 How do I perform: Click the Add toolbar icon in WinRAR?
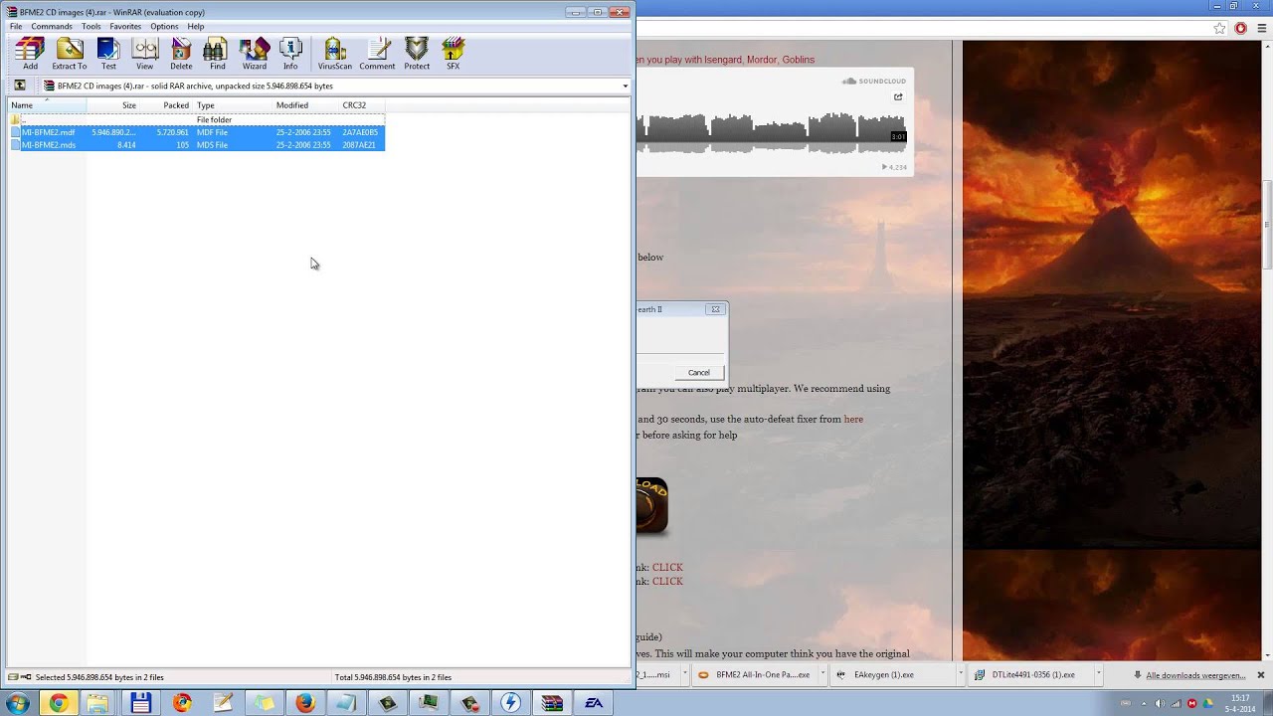(30, 54)
